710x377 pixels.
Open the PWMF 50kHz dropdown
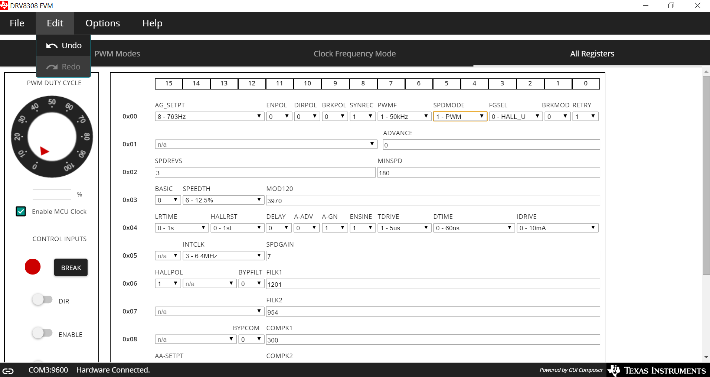pyautogui.click(x=404, y=116)
